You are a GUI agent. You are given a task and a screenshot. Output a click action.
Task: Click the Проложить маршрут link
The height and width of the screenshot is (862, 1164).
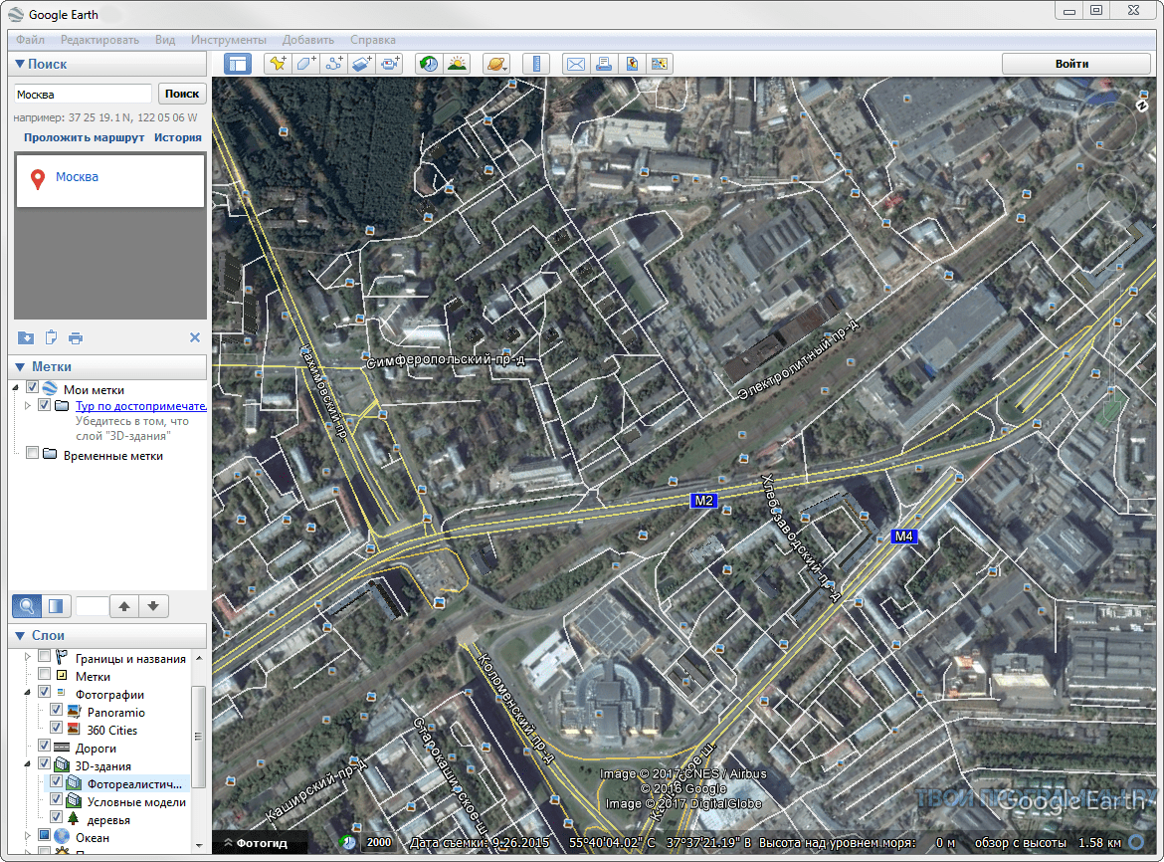pos(85,137)
